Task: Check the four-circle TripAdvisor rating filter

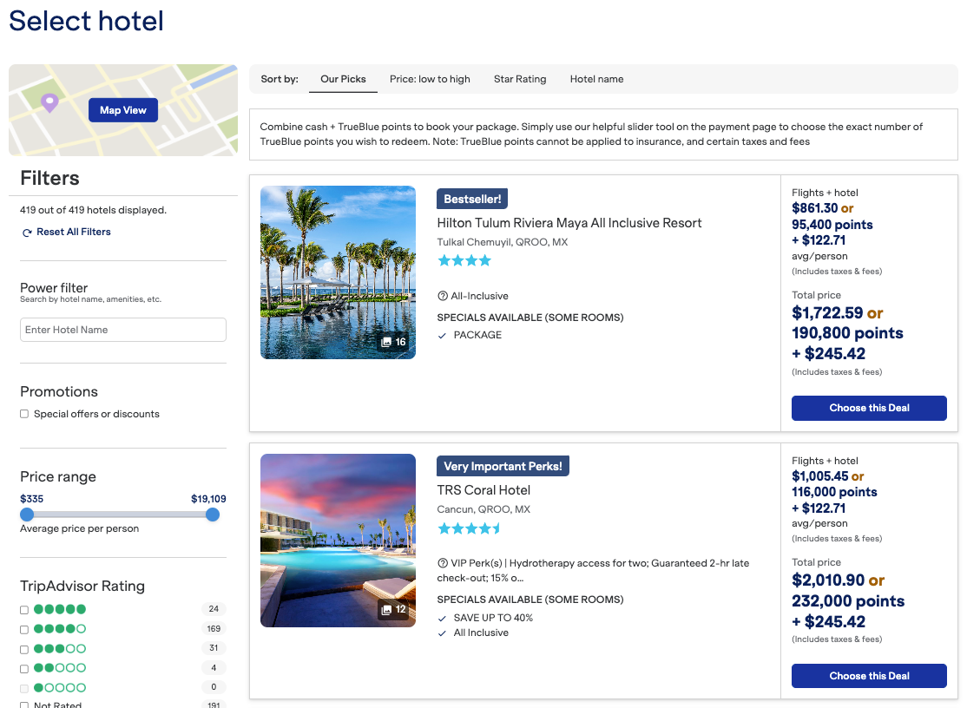Action: [24, 630]
